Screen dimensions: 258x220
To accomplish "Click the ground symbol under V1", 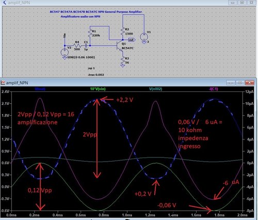I will [x=144, y=42].
